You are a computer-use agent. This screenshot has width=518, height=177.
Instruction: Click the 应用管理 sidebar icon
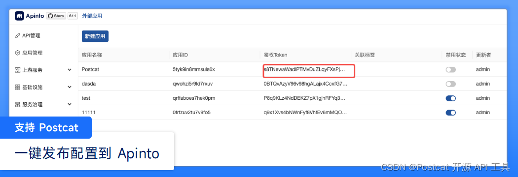point(18,53)
